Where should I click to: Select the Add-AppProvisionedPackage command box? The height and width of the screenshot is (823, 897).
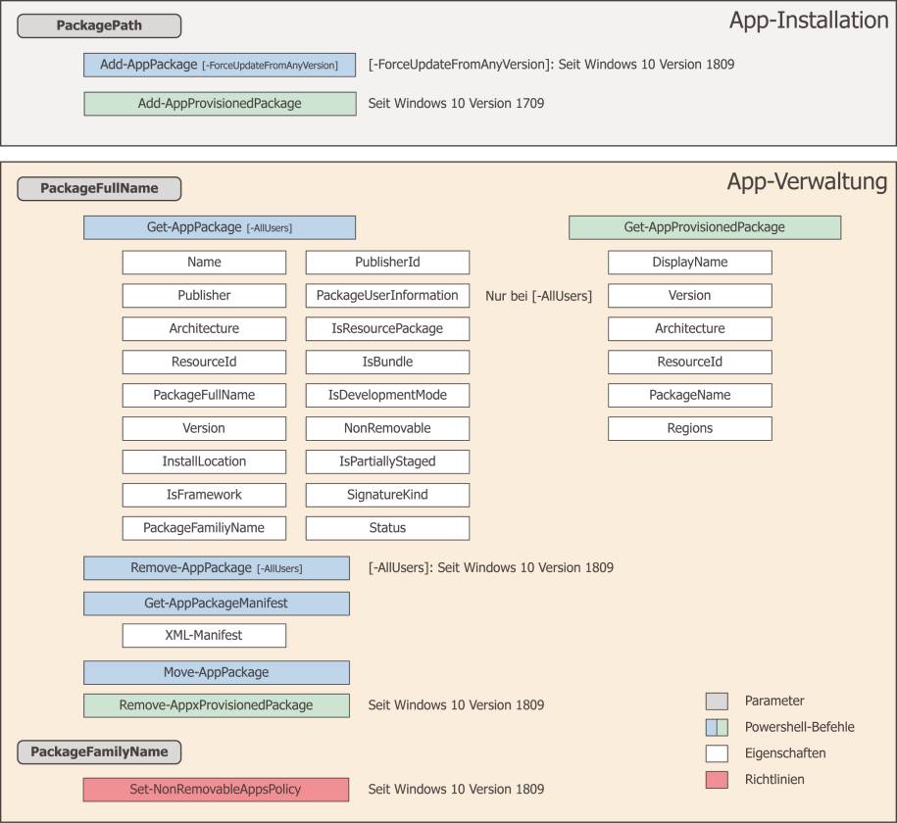pyautogui.click(x=220, y=104)
